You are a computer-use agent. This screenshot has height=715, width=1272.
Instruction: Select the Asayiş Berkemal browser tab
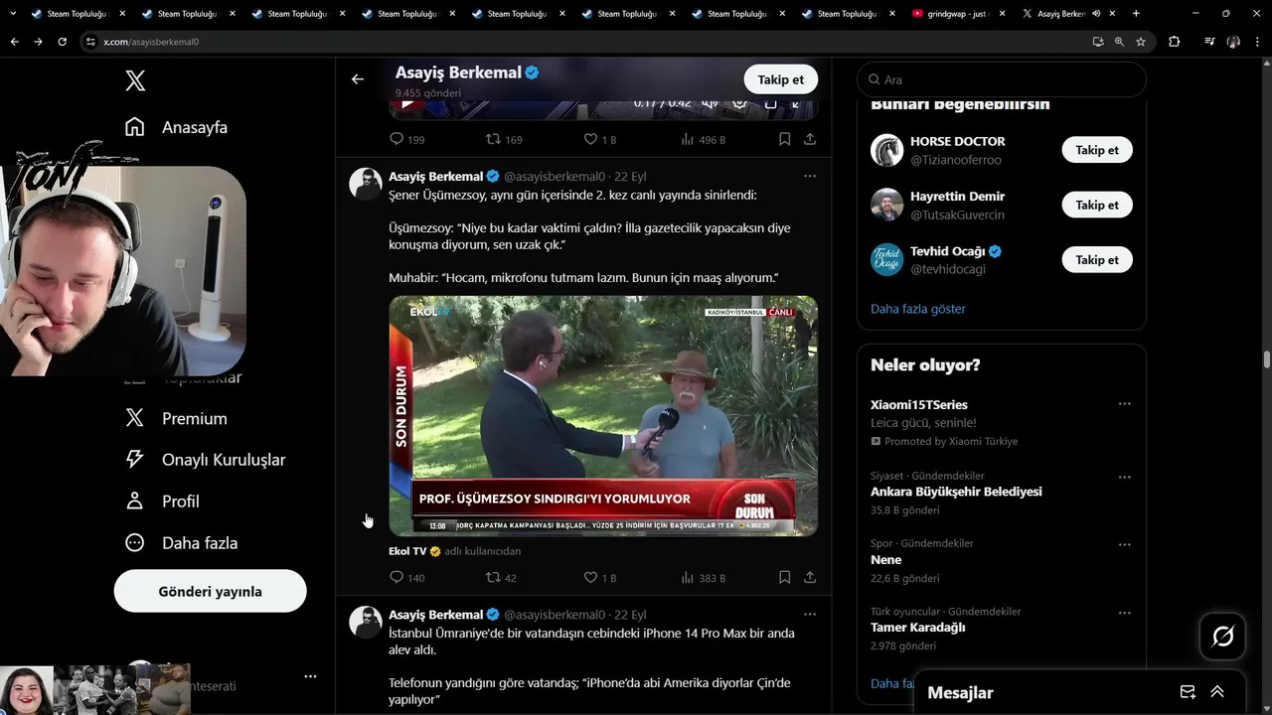pos(1069,14)
